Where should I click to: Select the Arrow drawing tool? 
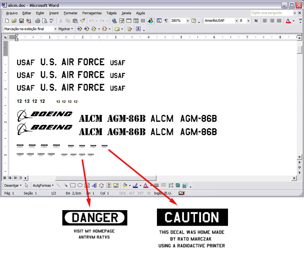65,185
